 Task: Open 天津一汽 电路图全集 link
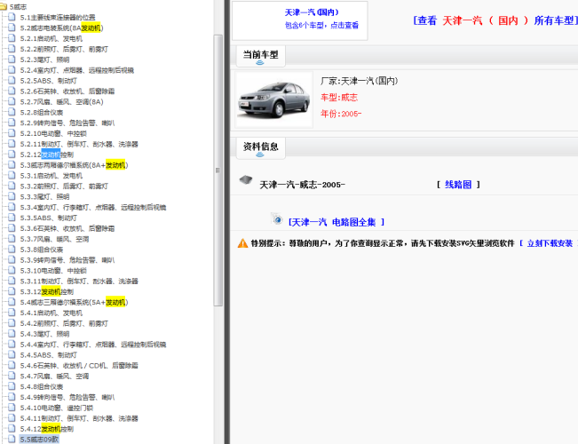click(x=336, y=222)
